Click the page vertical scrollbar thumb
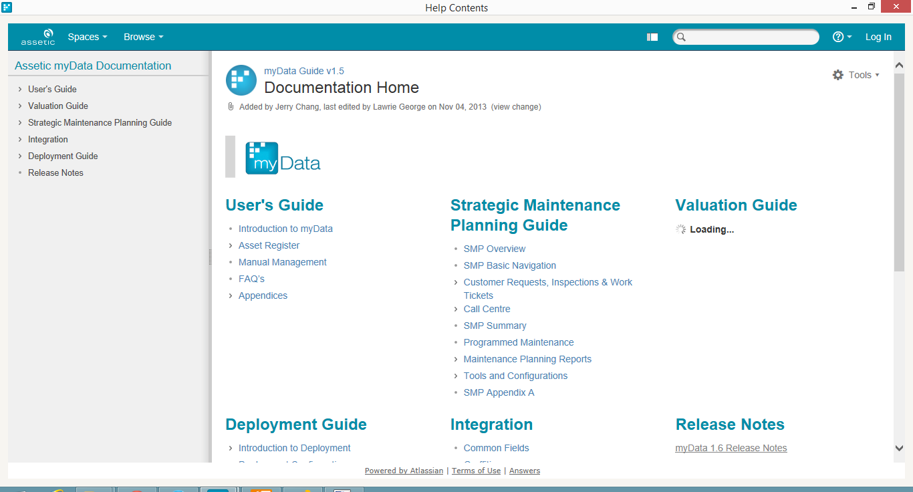 click(x=899, y=172)
